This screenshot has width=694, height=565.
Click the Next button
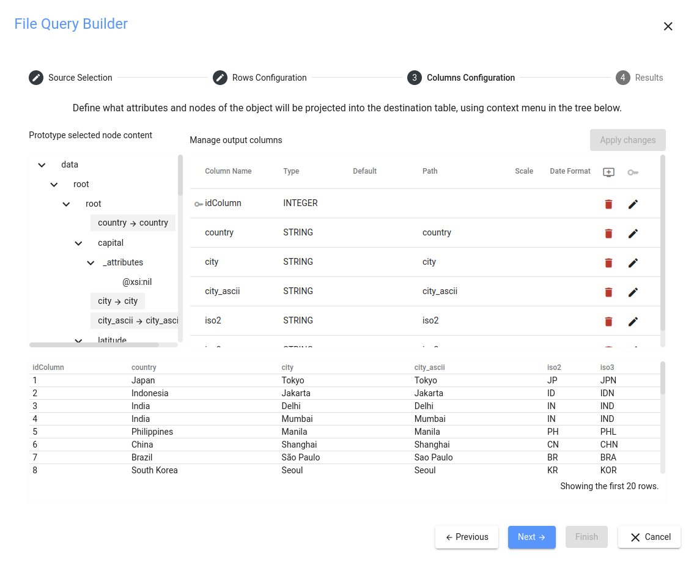coord(531,537)
